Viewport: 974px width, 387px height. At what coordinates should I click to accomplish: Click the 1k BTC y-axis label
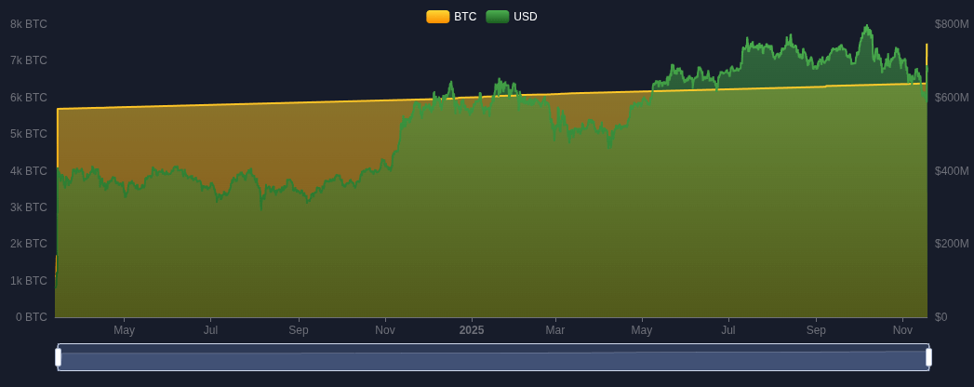pyautogui.click(x=29, y=281)
